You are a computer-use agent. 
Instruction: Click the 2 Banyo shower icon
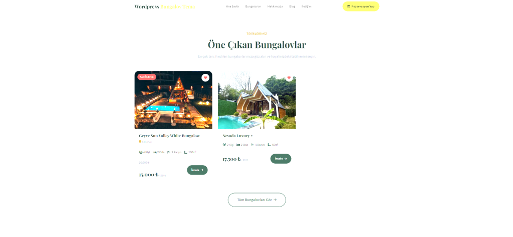click(169, 152)
